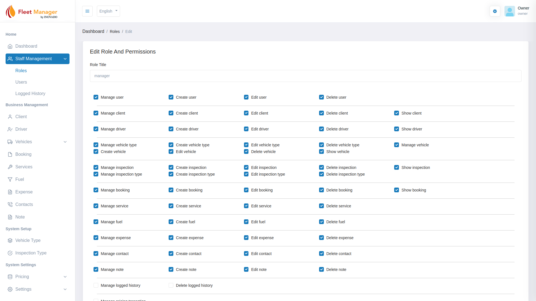Click the hamburger menu toggle icon
The width and height of the screenshot is (536, 301).
pos(87,11)
